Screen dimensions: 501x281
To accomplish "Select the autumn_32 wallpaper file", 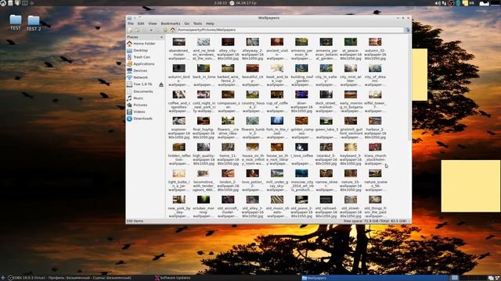I will click(375, 49).
